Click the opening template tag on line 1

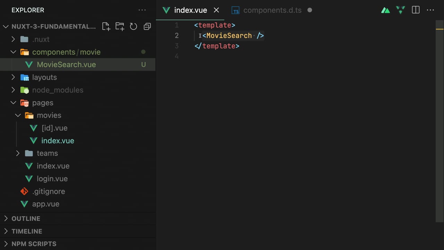(215, 25)
